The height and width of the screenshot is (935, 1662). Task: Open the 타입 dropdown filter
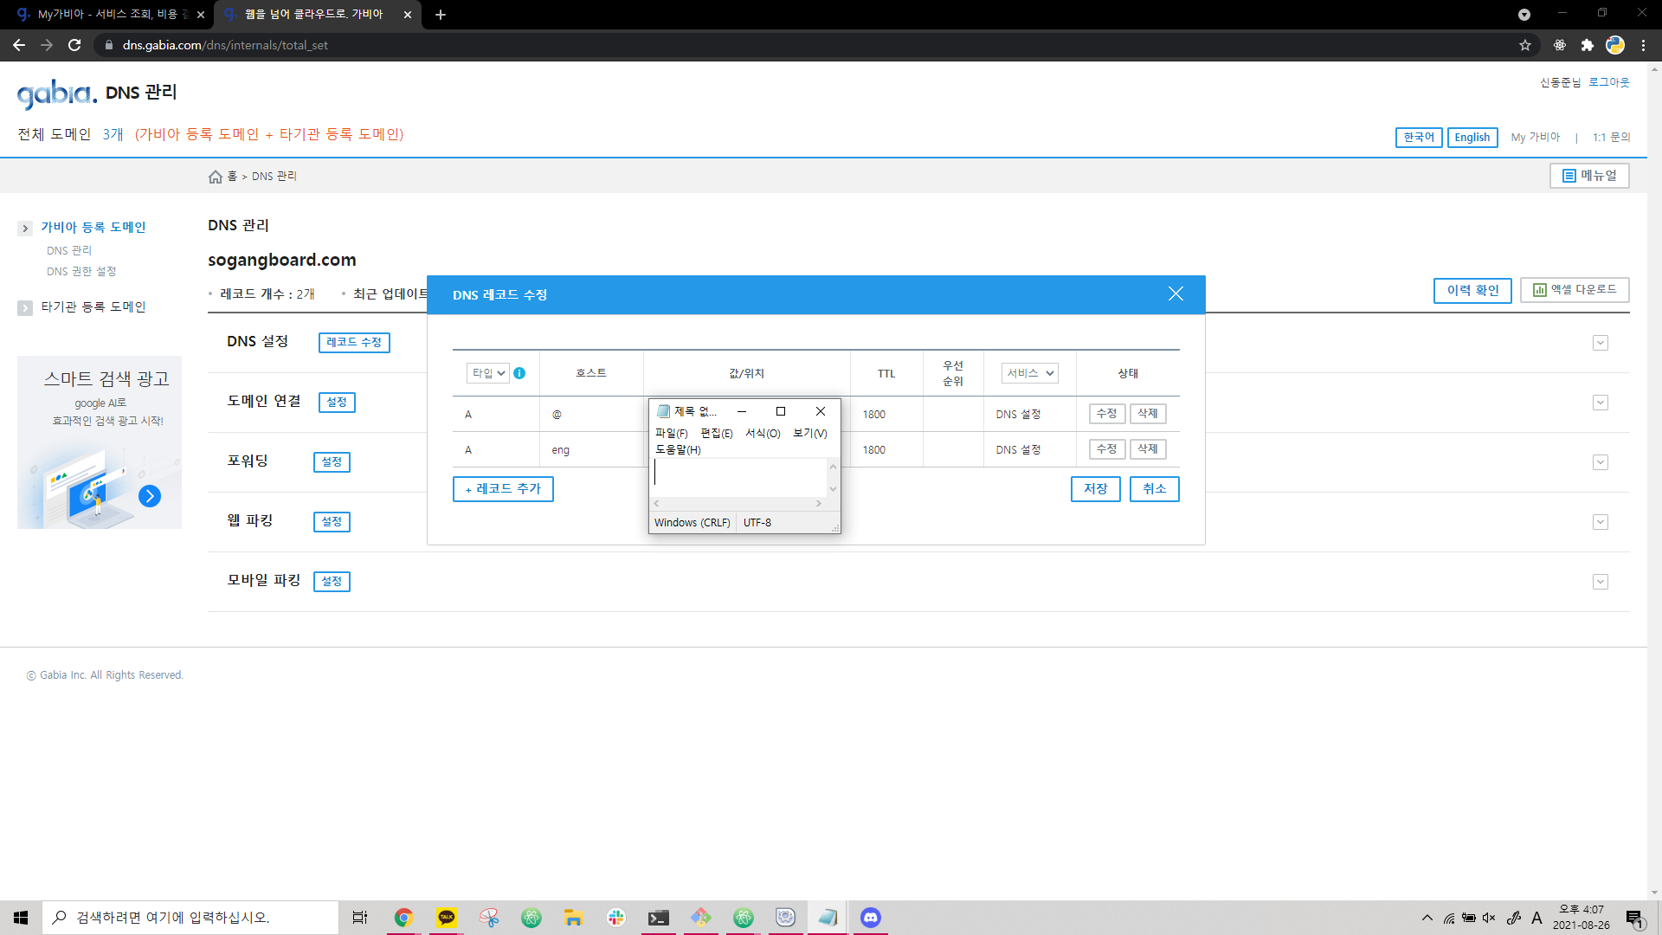(488, 373)
